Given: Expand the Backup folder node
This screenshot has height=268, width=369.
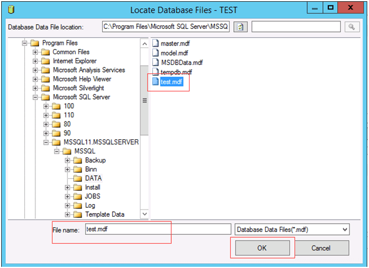Looking at the screenshot, I should (68, 161).
